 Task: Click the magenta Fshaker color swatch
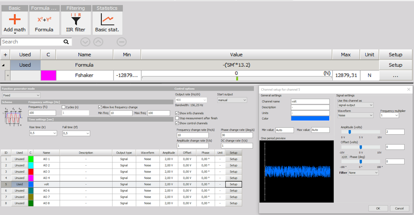[x=49, y=76]
